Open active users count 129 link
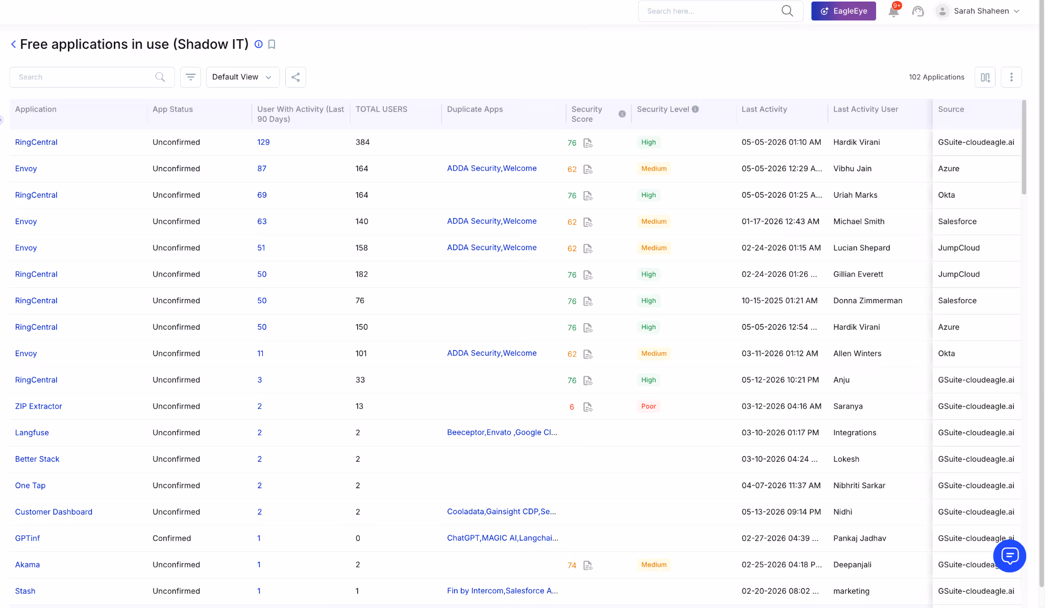Image resolution: width=1045 pixels, height=608 pixels. pos(263,142)
